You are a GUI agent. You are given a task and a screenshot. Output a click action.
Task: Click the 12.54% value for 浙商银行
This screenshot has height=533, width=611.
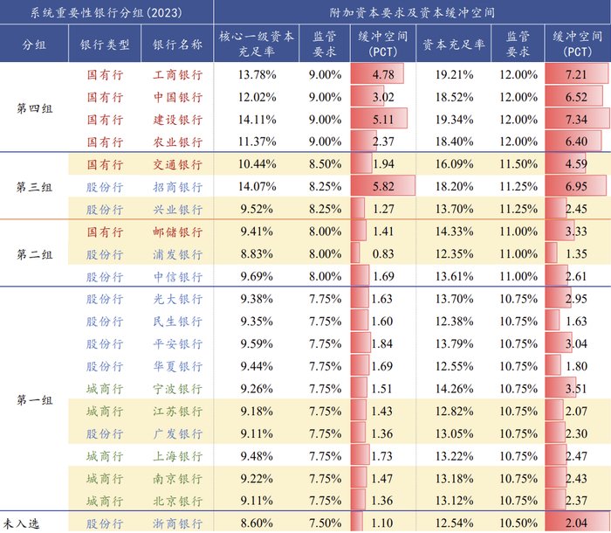click(x=454, y=523)
